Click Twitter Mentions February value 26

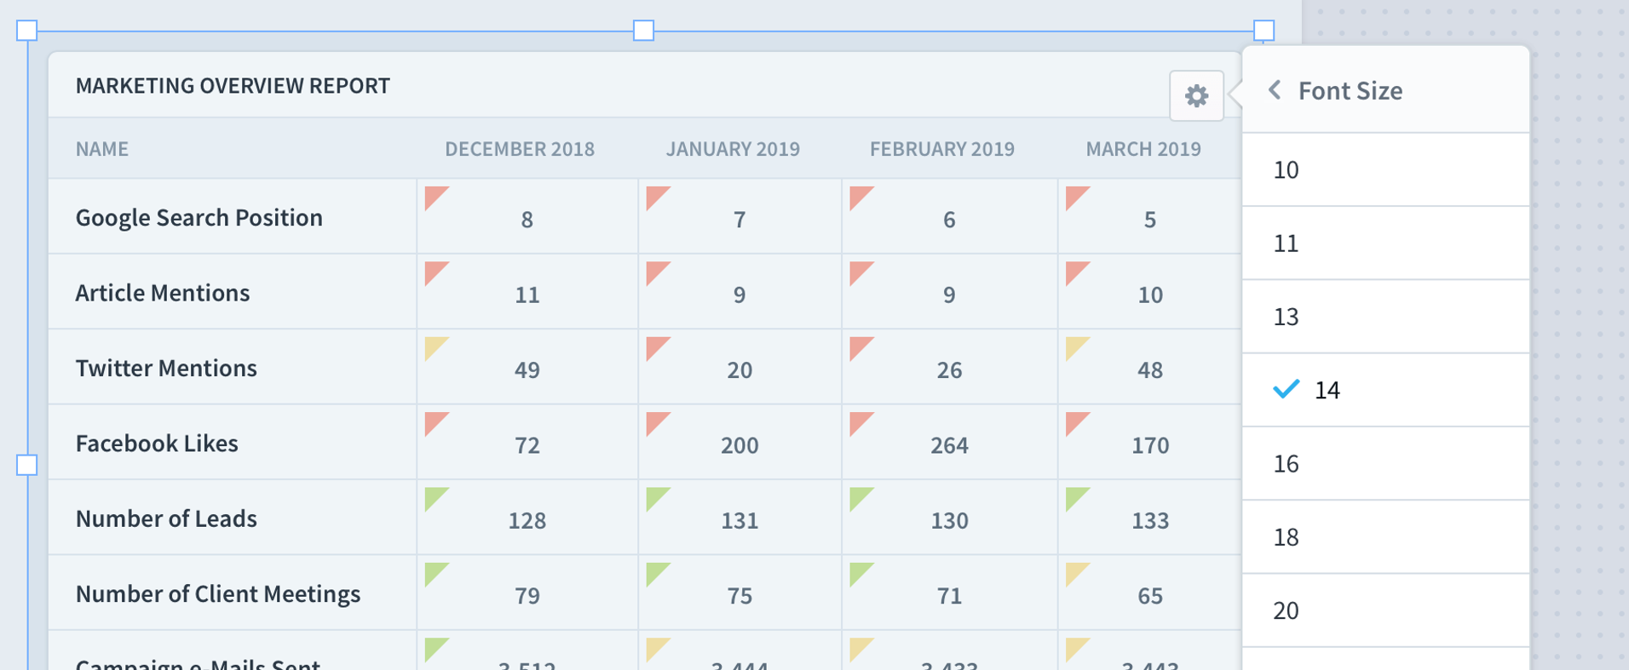click(x=949, y=369)
